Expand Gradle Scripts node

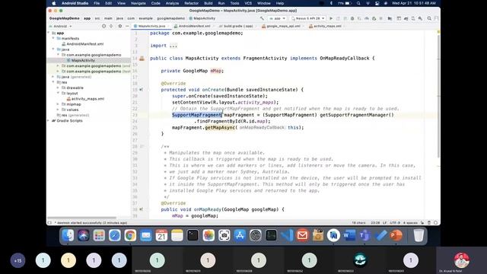click(x=49, y=120)
